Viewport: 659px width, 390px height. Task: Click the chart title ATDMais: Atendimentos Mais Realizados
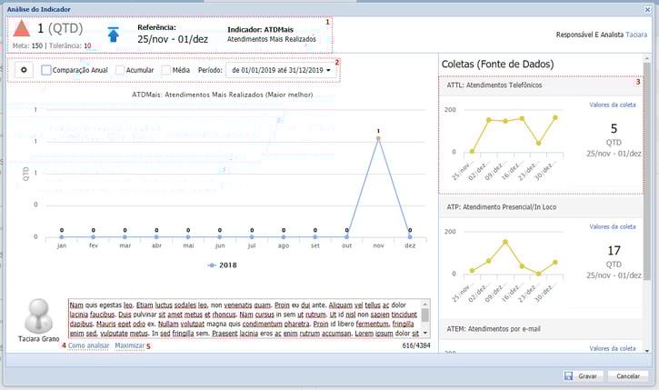(223, 95)
